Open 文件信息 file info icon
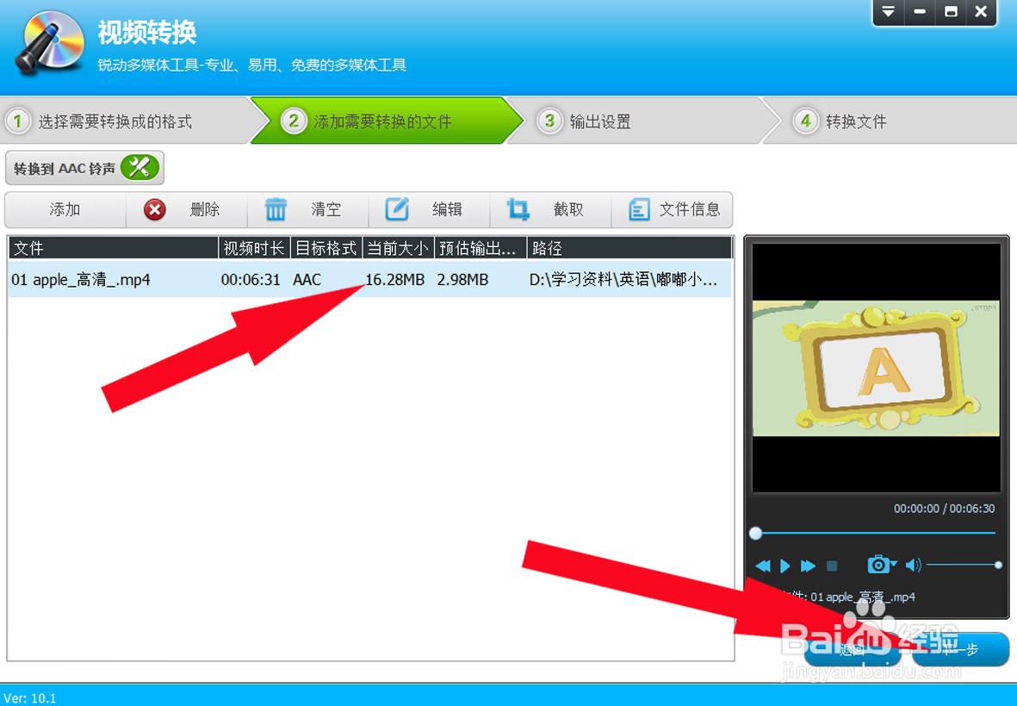This screenshot has height=706, width=1017. coord(639,209)
